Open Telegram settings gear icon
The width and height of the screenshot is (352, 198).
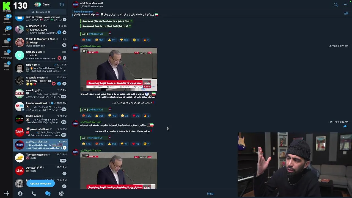point(61,194)
